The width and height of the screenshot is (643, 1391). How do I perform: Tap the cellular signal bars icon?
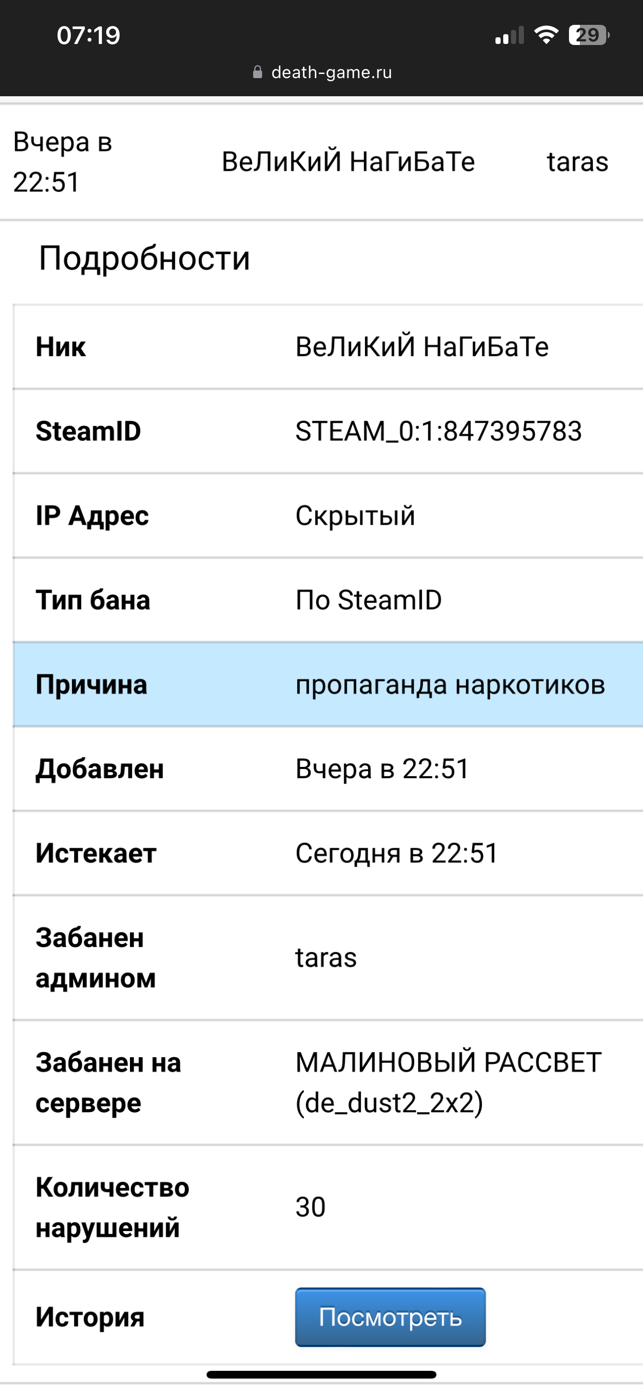pyautogui.click(x=509, y=35)
